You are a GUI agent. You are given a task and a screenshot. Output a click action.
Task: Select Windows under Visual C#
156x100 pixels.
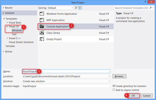(17, 30)
